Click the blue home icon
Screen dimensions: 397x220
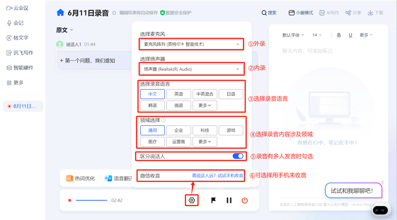click(60, 12)
